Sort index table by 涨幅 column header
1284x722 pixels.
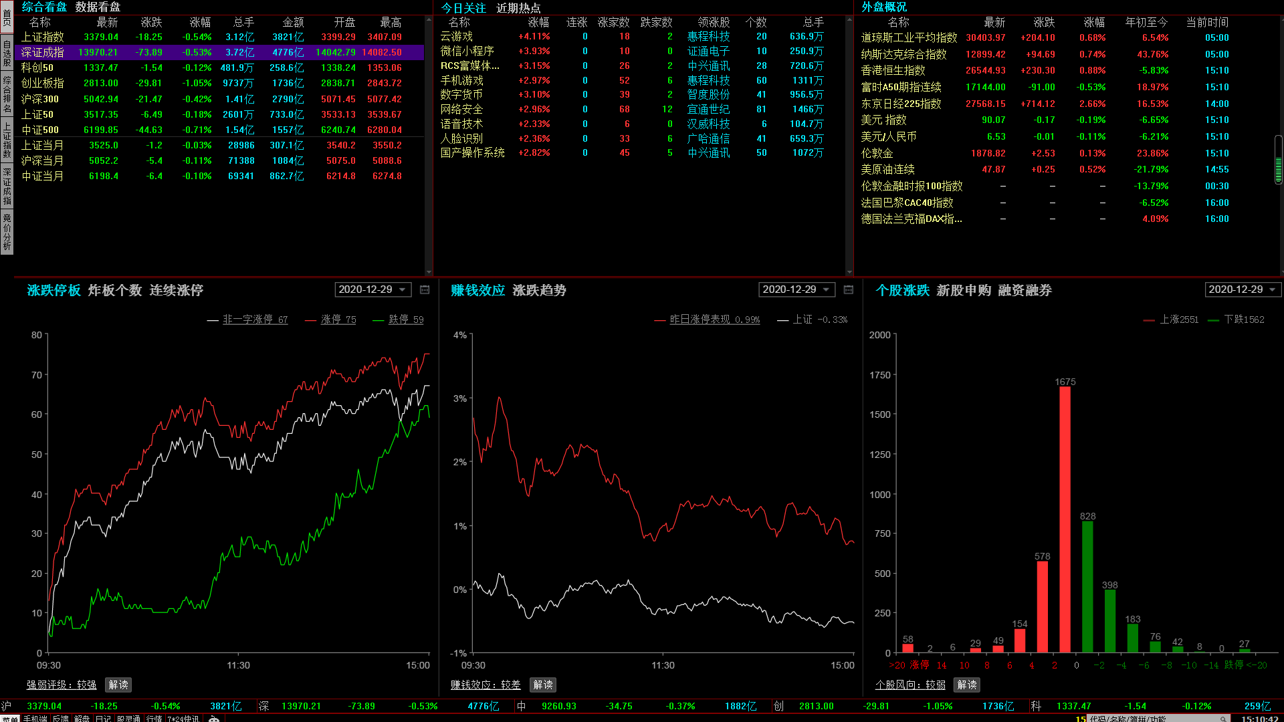tap(200, 22)
